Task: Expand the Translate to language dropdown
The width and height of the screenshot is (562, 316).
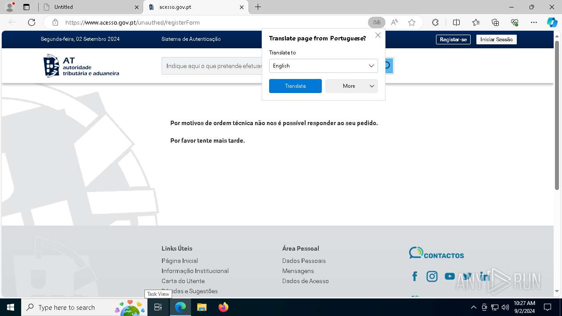Action: [x=323, y=66]
